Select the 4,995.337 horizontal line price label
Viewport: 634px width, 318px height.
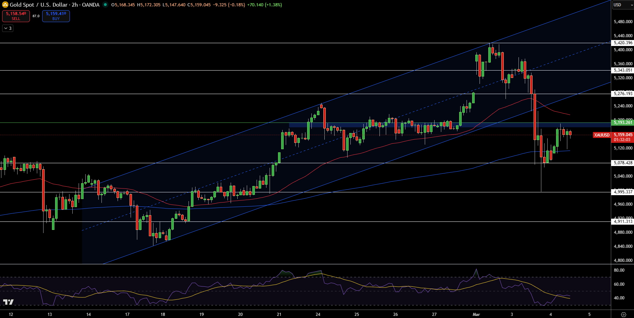pos(622,192)
